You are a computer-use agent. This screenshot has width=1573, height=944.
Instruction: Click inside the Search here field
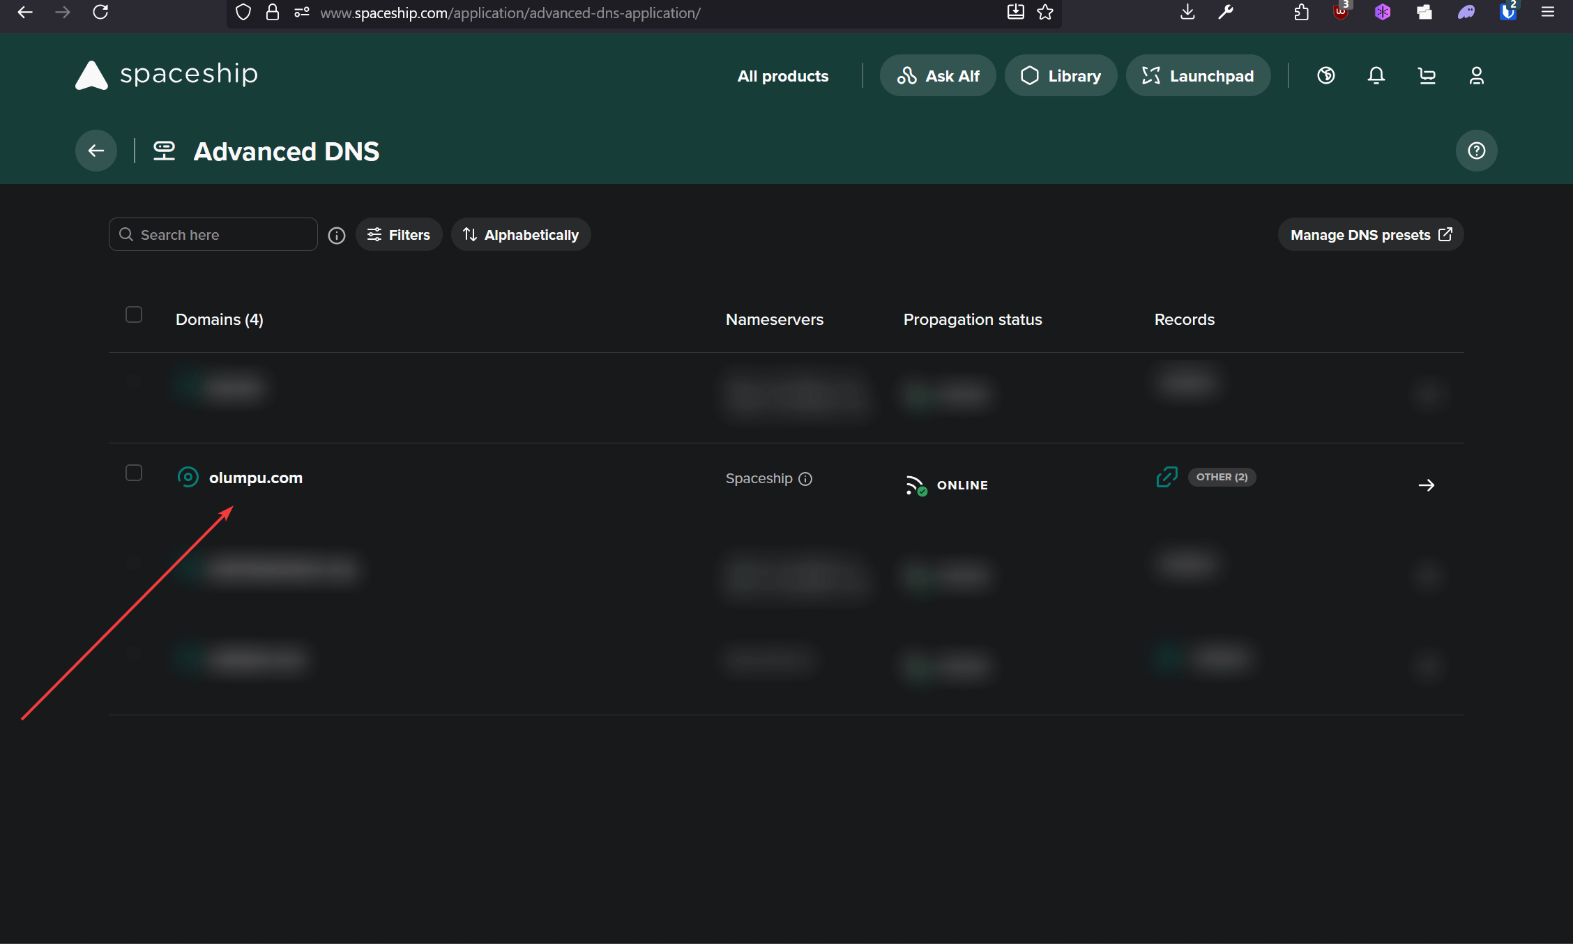[x=209, y=234]
